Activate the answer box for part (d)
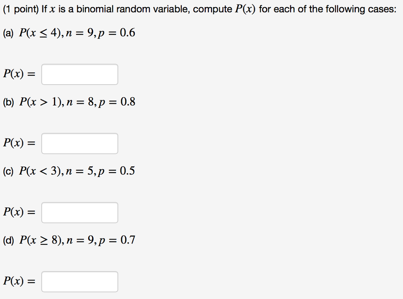The height and width of the screenshot is (299, 403). [79, 282]
